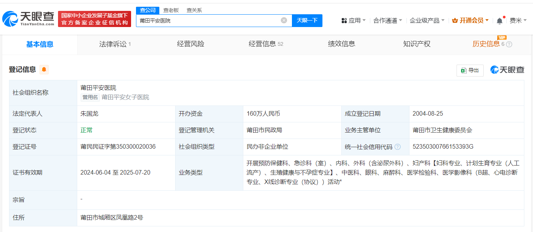Image resolution: width=533 pixels, height=232 pixels.
Task: Click question mark beside 统一社会信用代码
Action: point(398,146)
